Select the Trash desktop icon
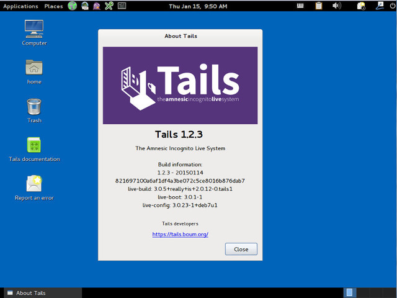The height and width of the screenshot is (298, 397). [x=34, y=111]
